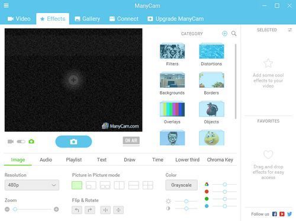Rotate video right with the clockwise arrow
This screenshot has width=296, height=221.
[90, 210]
